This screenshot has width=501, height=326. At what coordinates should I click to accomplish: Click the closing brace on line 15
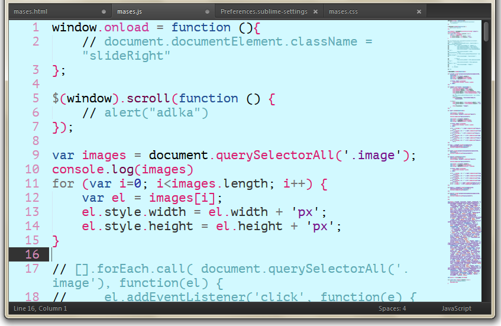click(x=56, y=241)
